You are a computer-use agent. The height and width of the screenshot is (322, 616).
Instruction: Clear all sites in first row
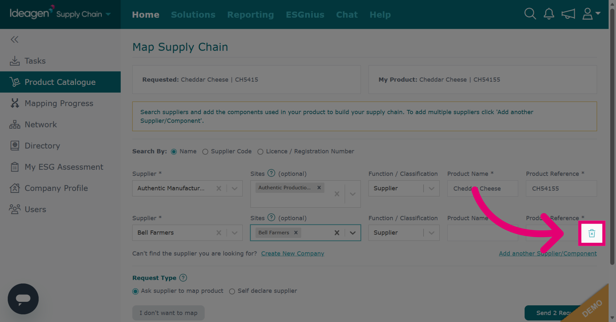337,194
